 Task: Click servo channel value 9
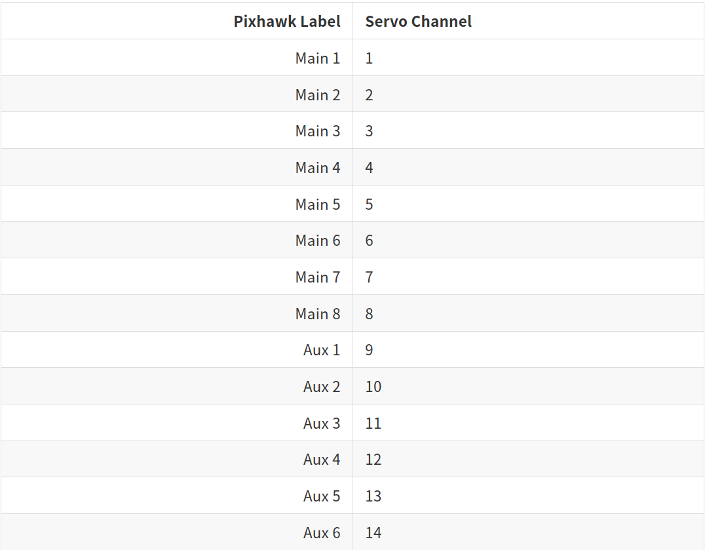(x=370, y=350)
